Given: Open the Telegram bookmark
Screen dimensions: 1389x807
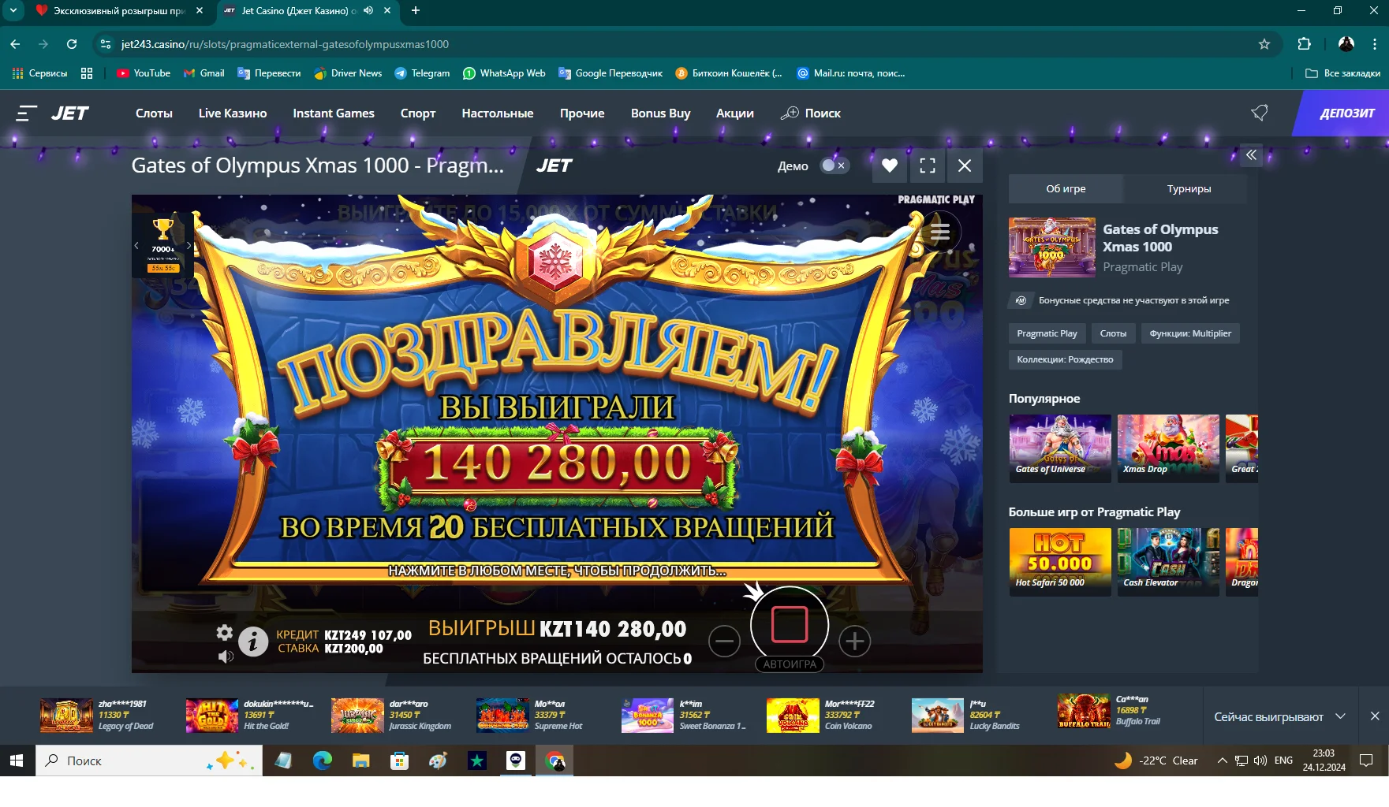Looking at the screenshot, I should (x=422, y=73).
